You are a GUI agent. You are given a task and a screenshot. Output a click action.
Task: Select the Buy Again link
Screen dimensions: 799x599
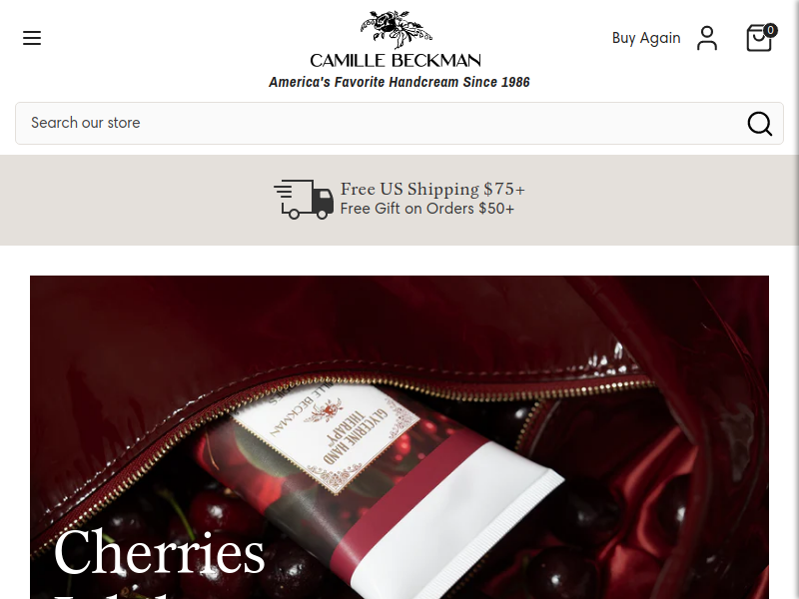(x=646, y=38)
